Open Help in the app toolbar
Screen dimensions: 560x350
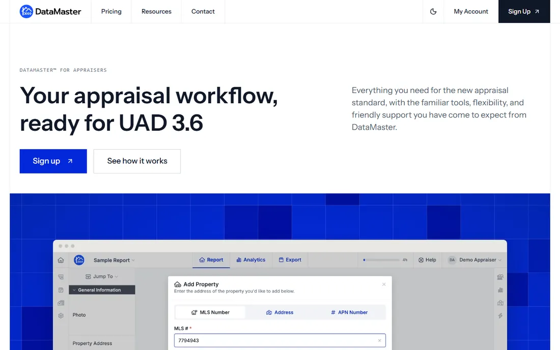pyautogui.click(x=427, y=260)
